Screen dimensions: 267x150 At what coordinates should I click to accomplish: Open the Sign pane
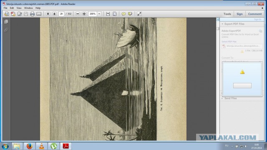click(x=239, y=14)
